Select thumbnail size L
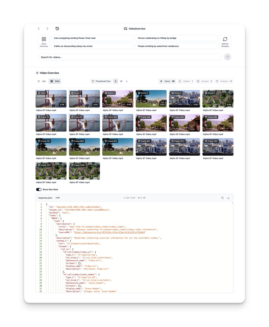The width and height of the screenshot is (269, 327). tap(127, 81)
